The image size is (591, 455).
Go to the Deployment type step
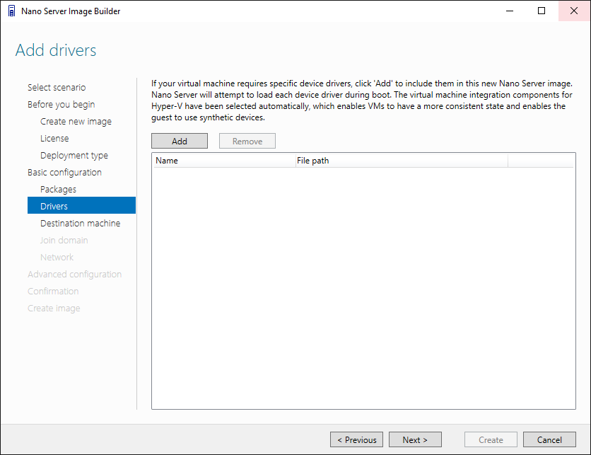(74, 156)
